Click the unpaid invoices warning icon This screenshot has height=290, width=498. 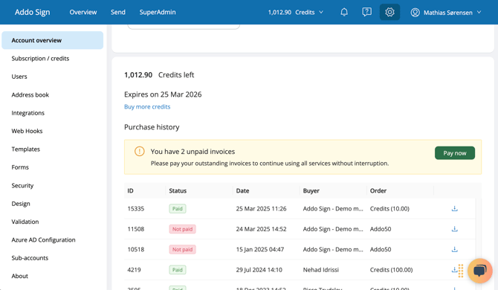click(140, 151)
